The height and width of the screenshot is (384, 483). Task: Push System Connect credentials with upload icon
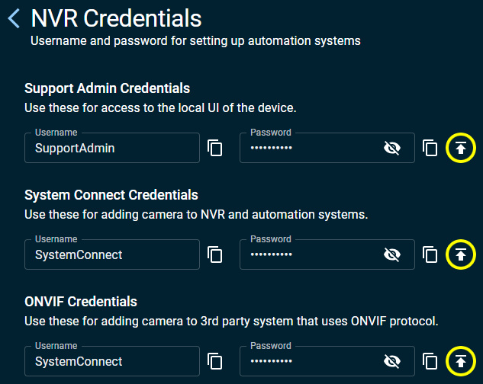coord(461,254)
